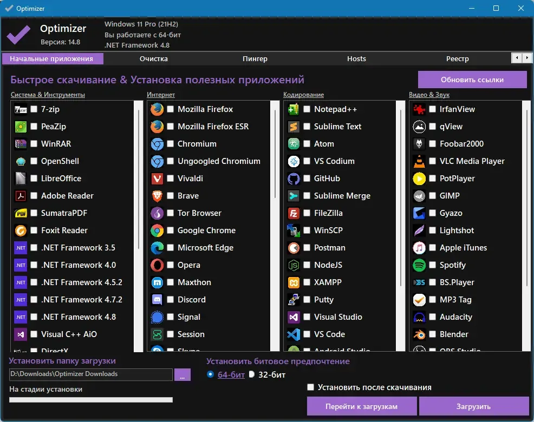Viewport: 534px width, 422px height.
Task: Click the Vivaldi browser icon
Action: [x=157, y=179]
